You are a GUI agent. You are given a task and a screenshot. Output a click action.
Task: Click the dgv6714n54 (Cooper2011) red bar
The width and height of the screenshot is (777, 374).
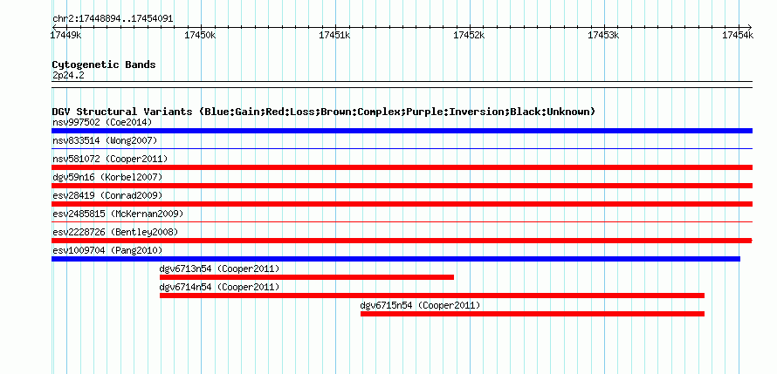click(432, 296)
